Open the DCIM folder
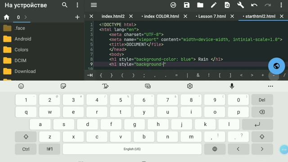This screenshot has height=162, width=288. (x=42, y=60)
